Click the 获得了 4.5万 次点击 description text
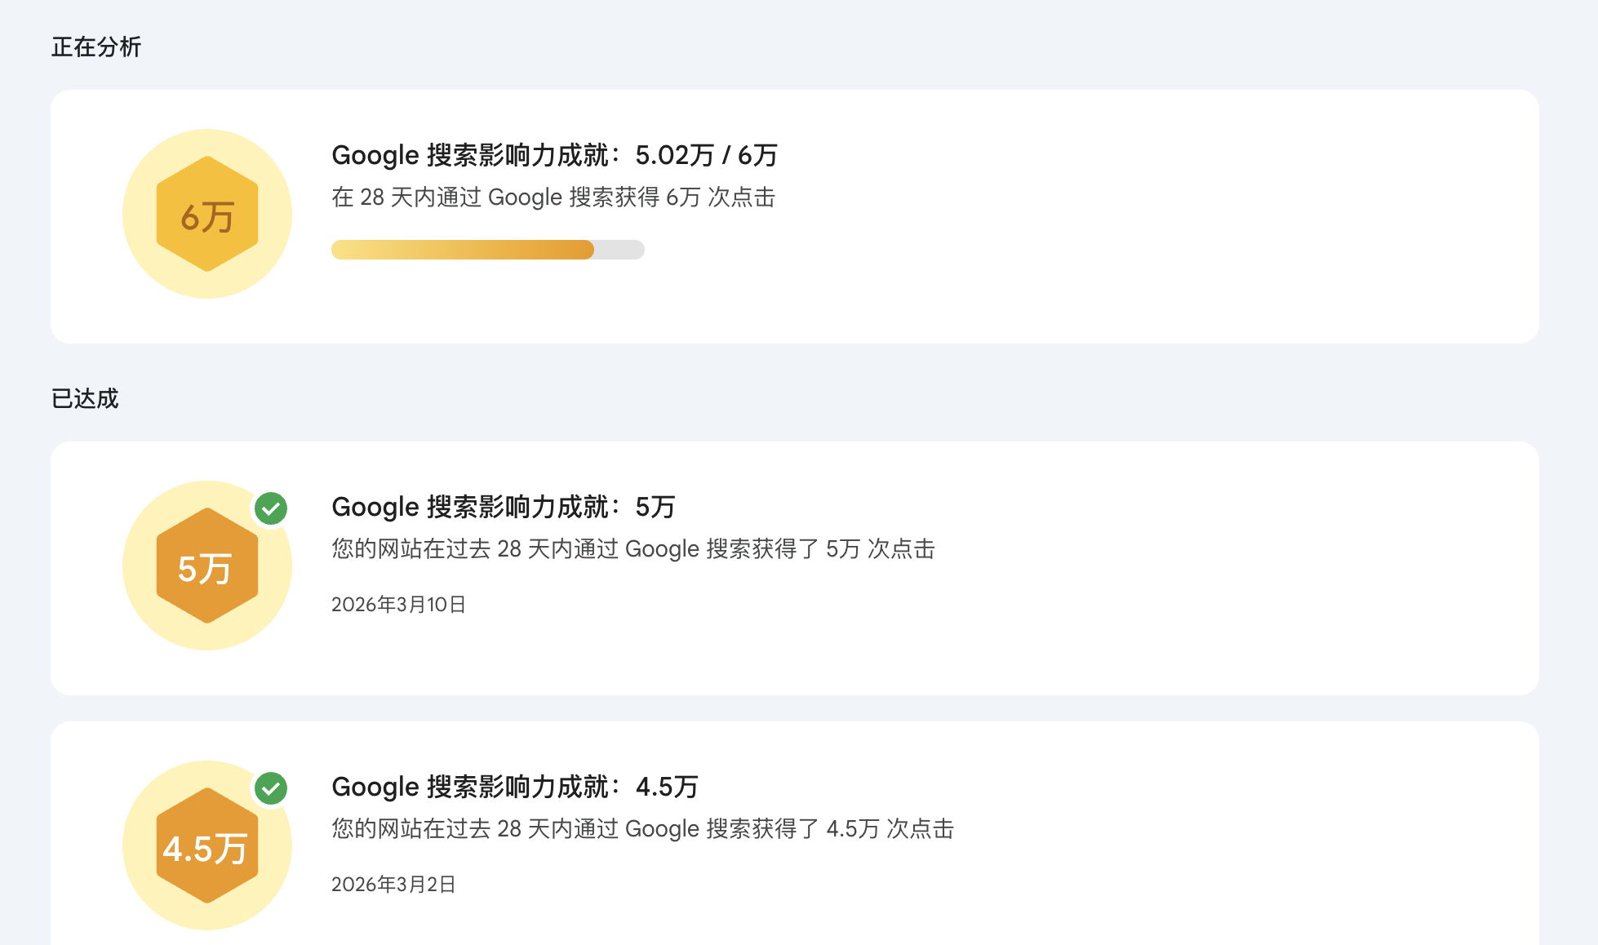Screen dimensions: 1598x945 point(643,829)
